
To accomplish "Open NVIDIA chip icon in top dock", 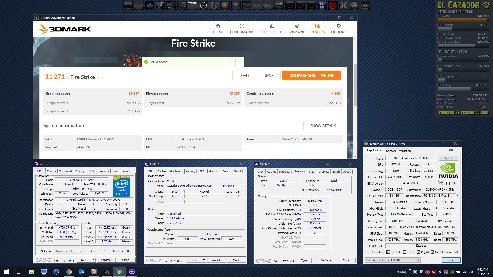I will pos(279,5).
